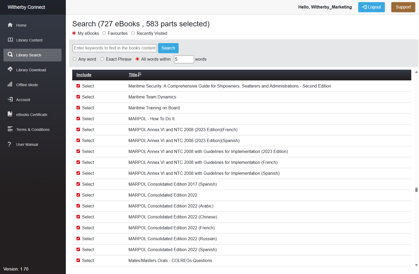419x274 pixels.
Task: Click MARPOL Annex VI Guidelines for Implementation (Spanish)
Action: pyautogui.click(x=204, y=173)
